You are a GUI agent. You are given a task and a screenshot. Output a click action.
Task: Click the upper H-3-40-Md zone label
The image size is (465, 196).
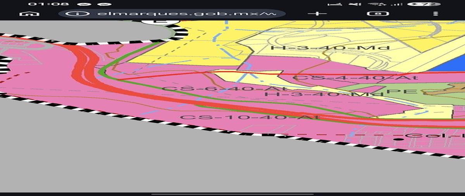tap(330, 48)
